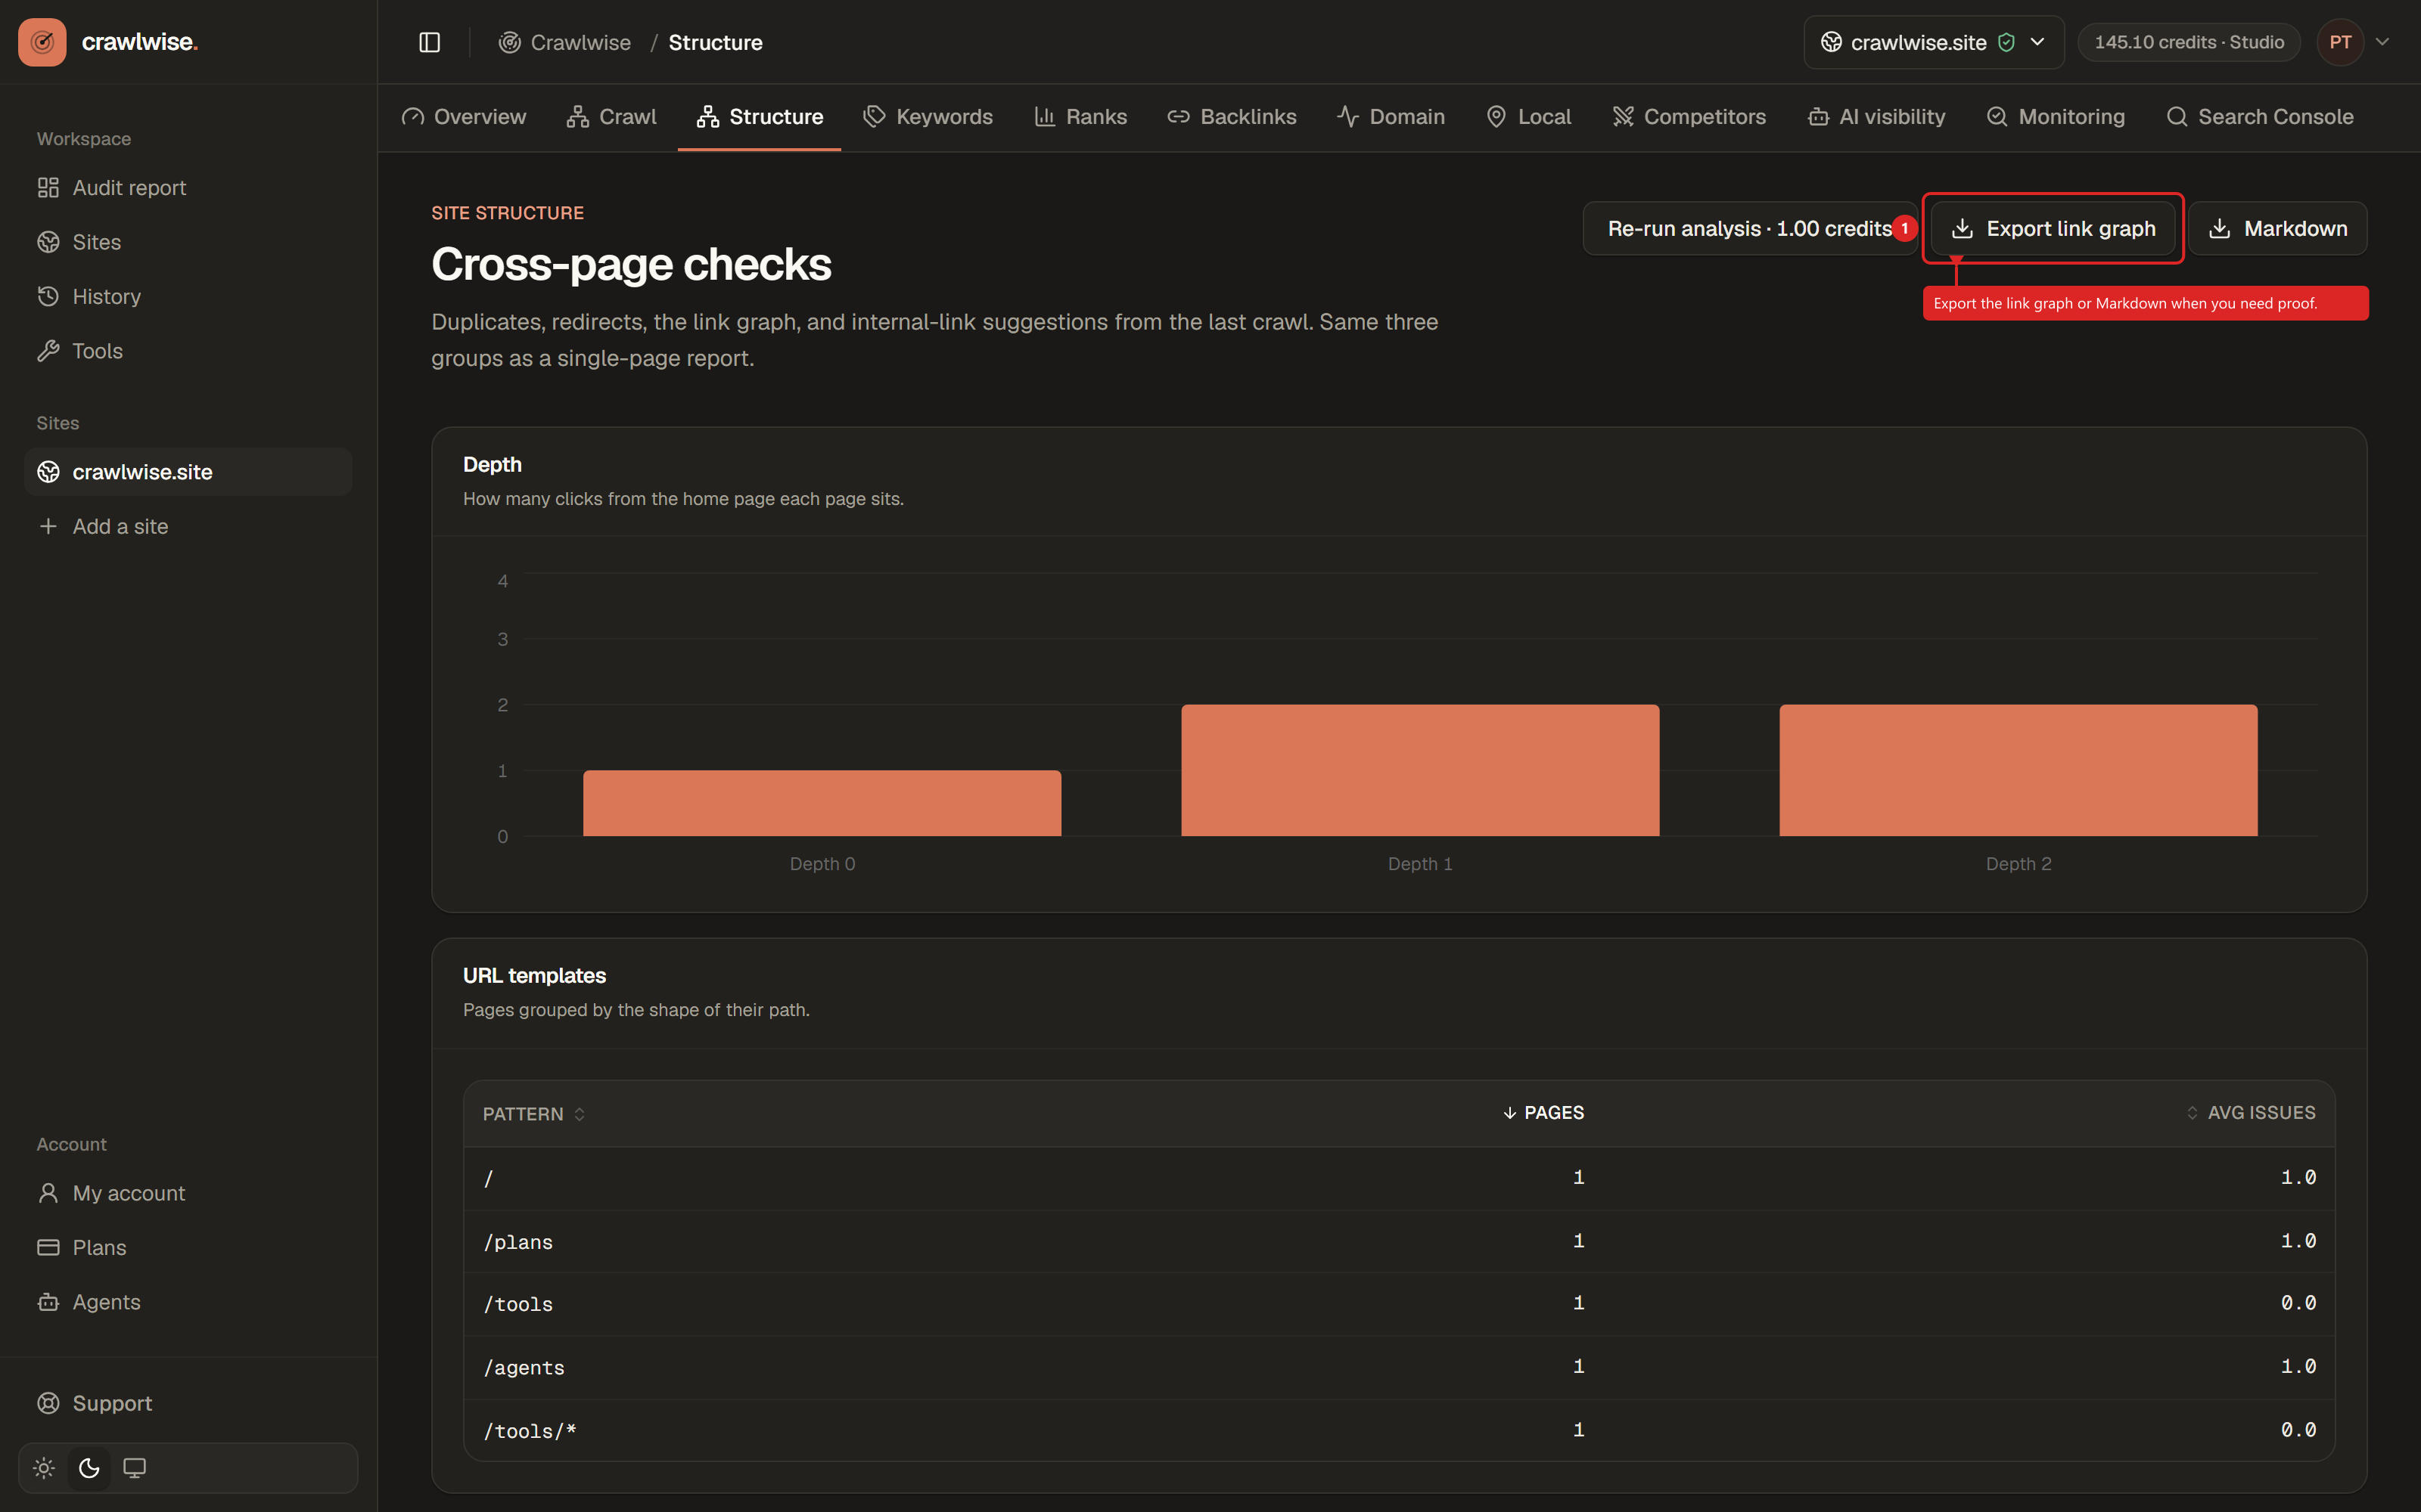Sort table by PAGES column
The width and height of the screenshot is (2421, 1512).
pyautogui.click(x=1543, y=1113)
